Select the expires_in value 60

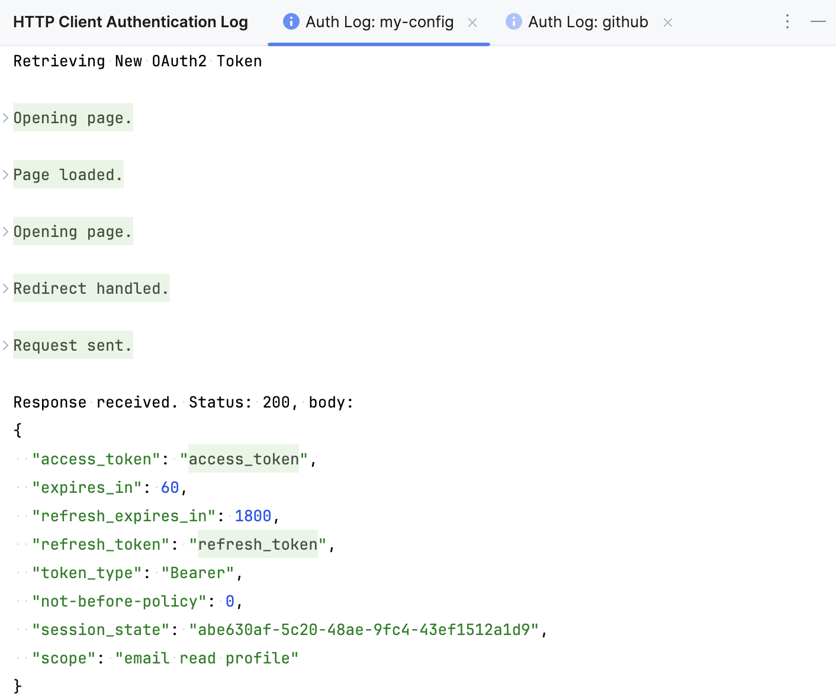coord(169,487)
